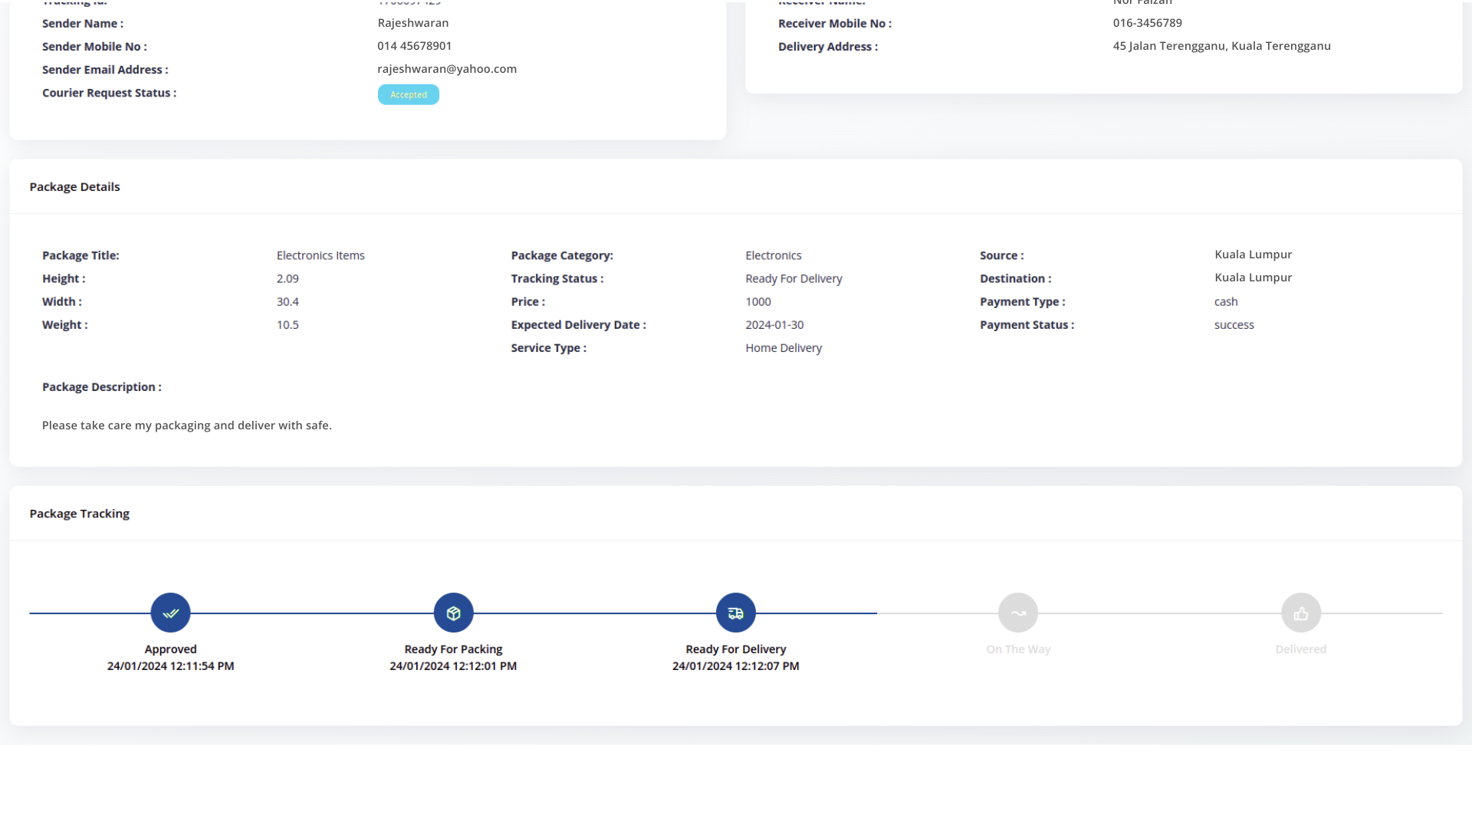Viewport: 1472px width, 828px height.
Task: Click the package description text
Action: click(x=186, y=426)
